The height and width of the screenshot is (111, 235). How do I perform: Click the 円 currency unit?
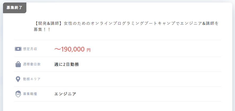(x=89, y=50)
